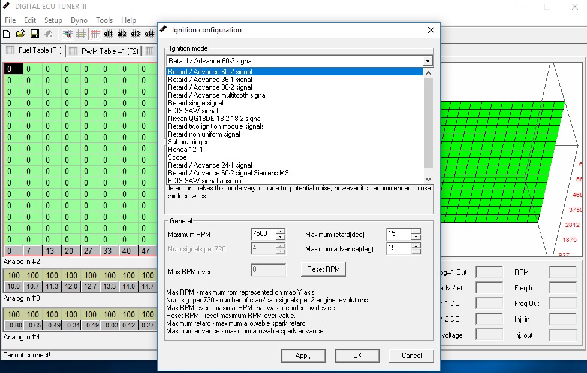This screenshot has width=587, height=373.
Task: Increase Maximum RPM with up arrow
Action: coord(281,231)
